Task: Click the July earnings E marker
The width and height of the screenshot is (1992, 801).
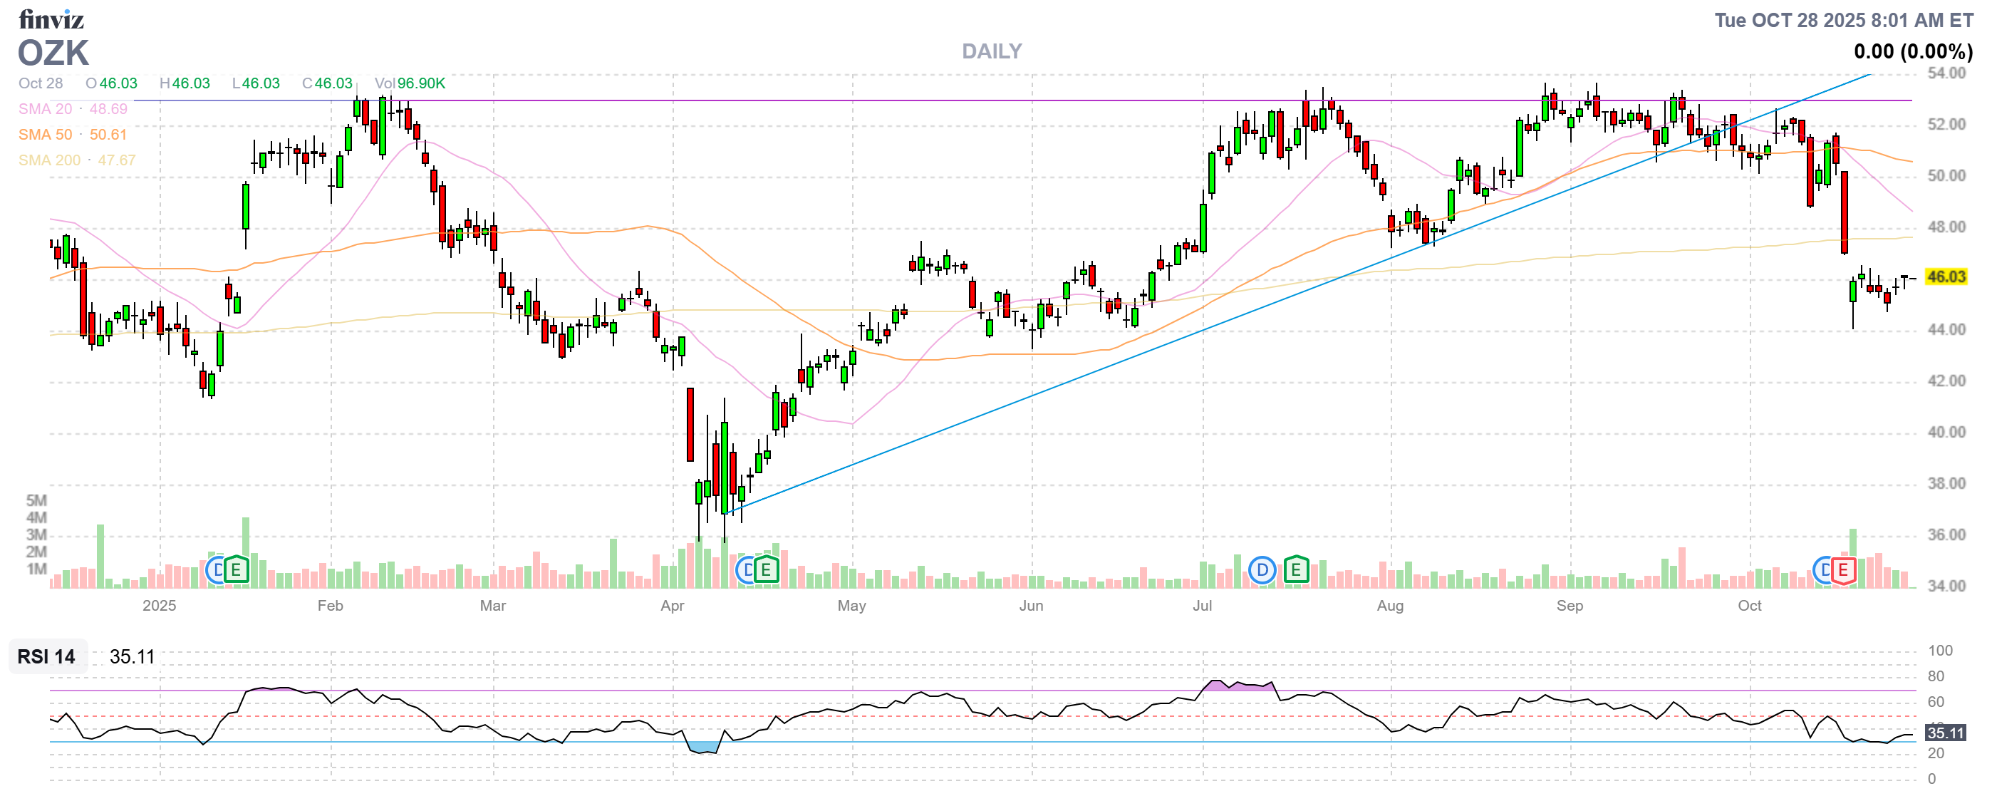Action: [x=1295, y=572]
